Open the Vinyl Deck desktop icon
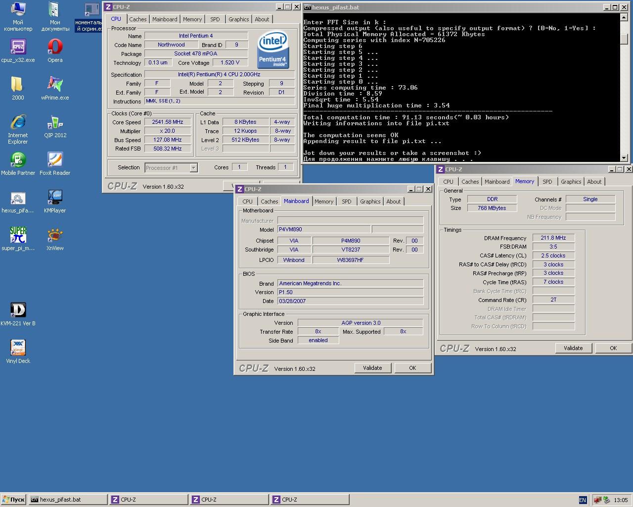This screenshot has width=633, height=507. (x=18, y=352)
